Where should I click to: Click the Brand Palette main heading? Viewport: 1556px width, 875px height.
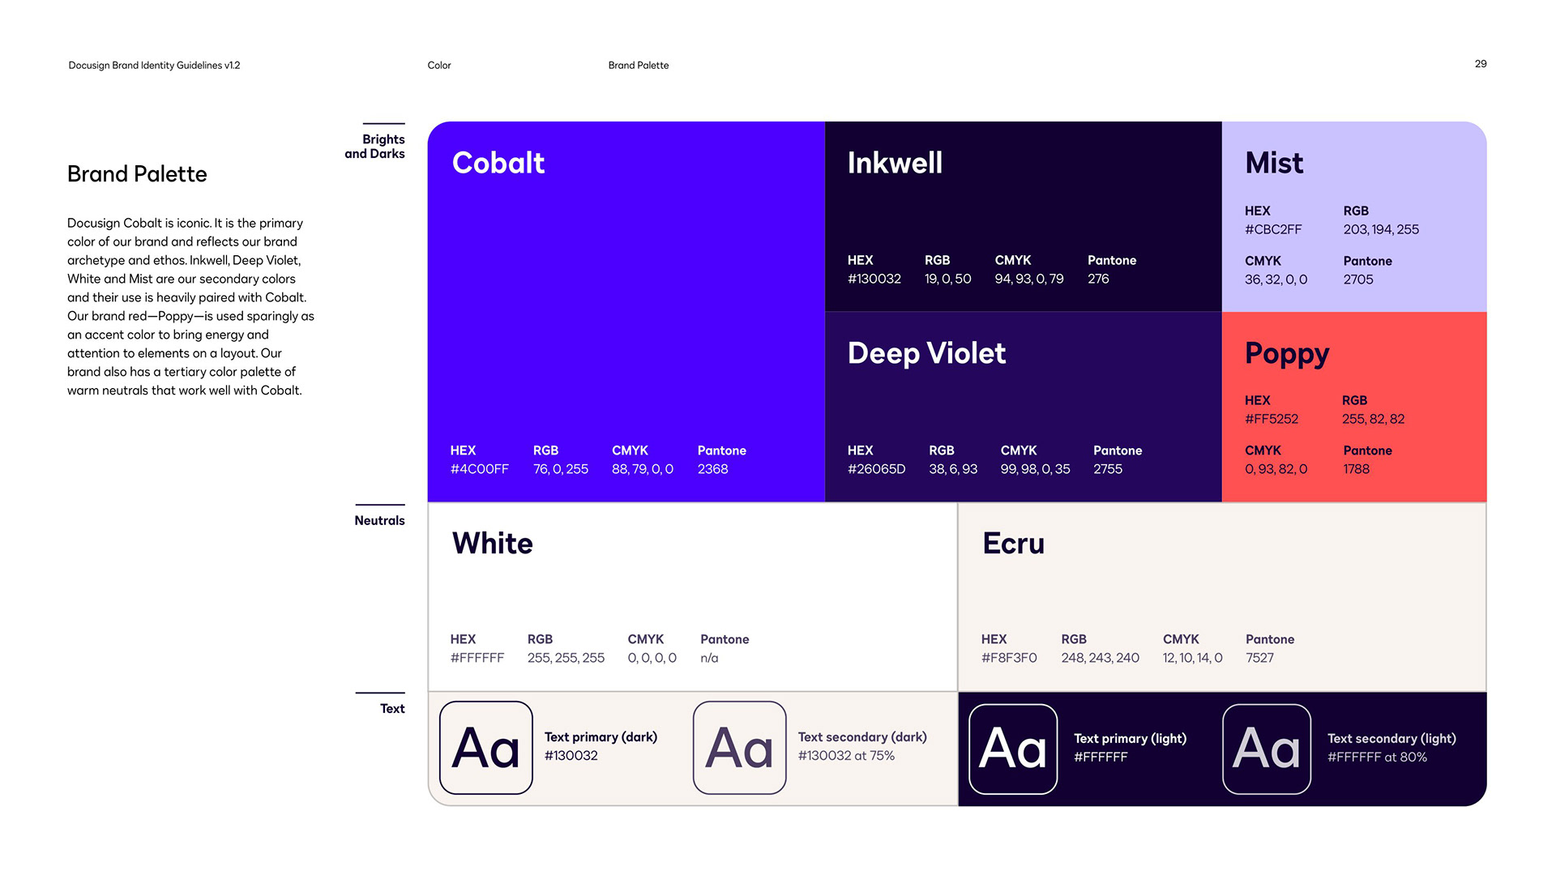pos(137,174)
